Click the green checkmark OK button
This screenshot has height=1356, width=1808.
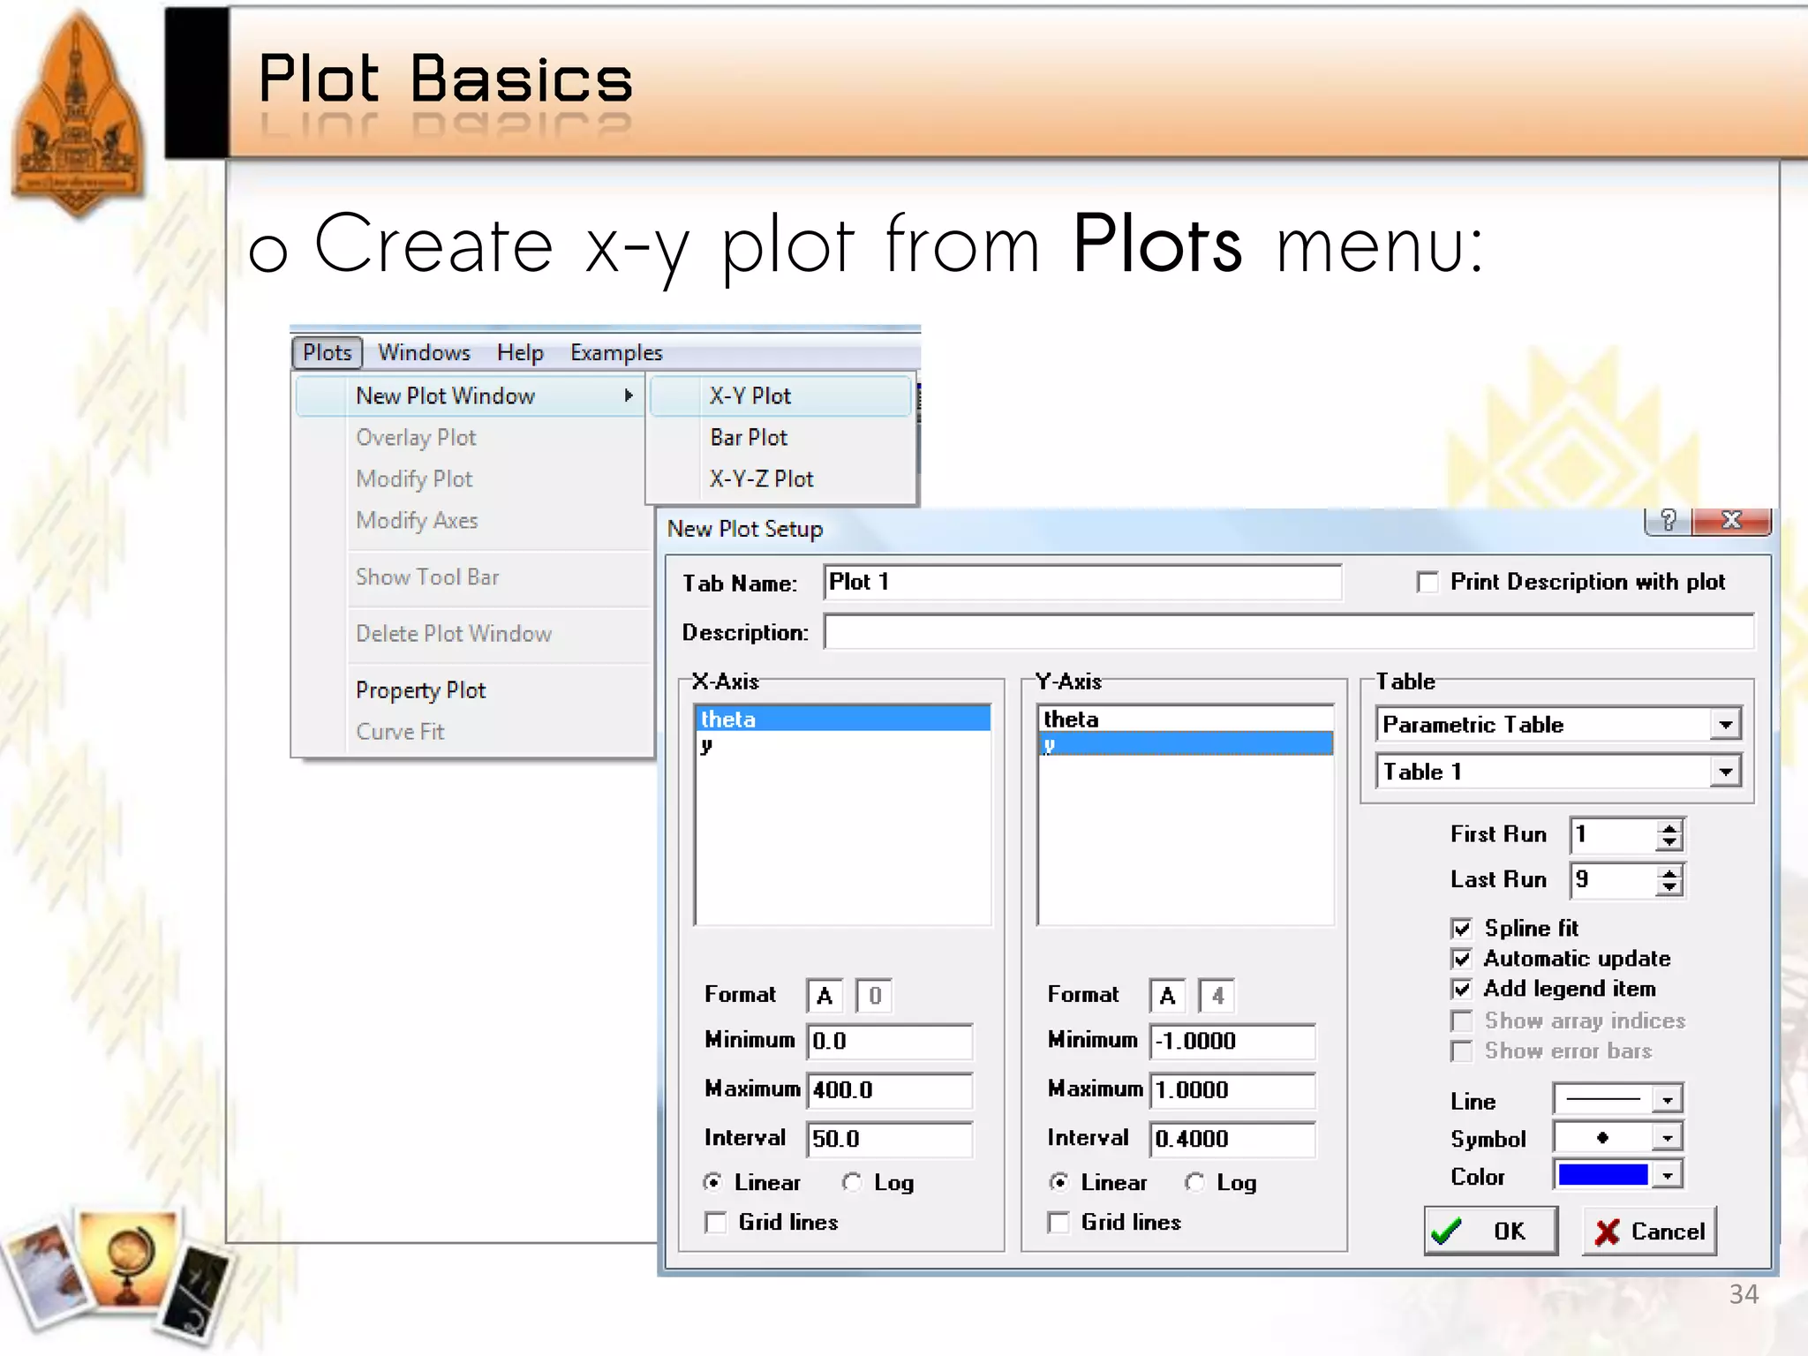coord(1489,1231)
